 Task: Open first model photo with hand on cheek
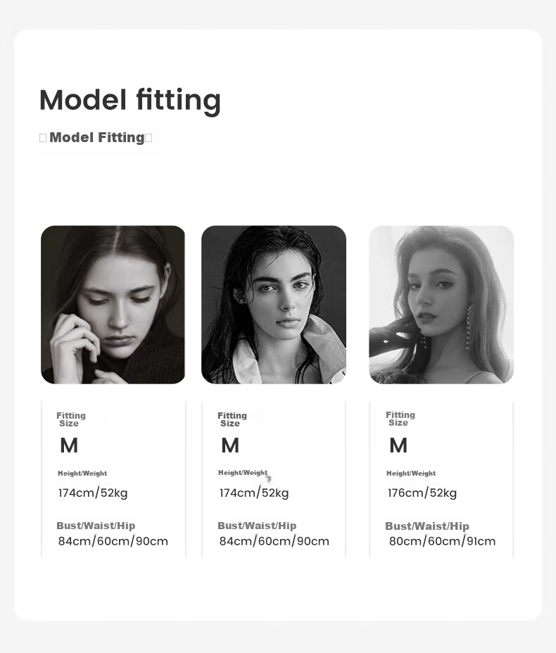[x=113, y=305]
